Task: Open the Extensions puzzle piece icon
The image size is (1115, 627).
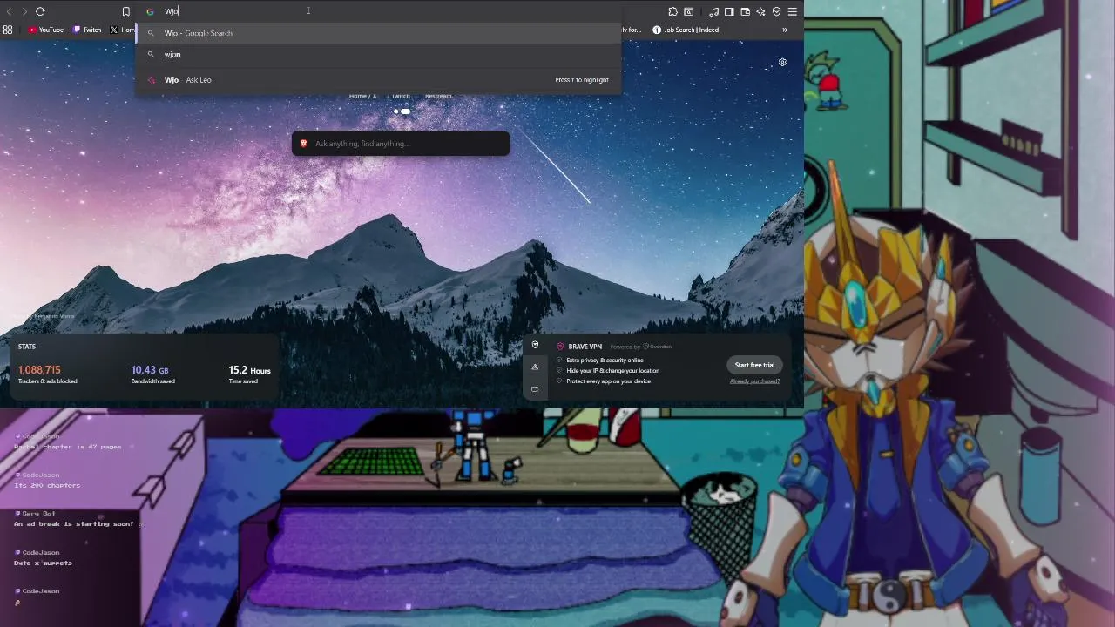Action: pyautogui.click(x=673, y=11)
